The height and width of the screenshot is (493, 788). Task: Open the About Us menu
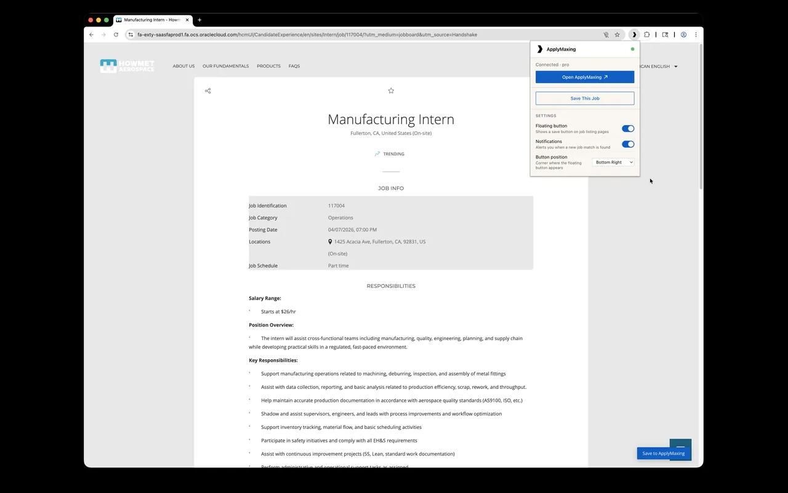[x=183, y=66]
